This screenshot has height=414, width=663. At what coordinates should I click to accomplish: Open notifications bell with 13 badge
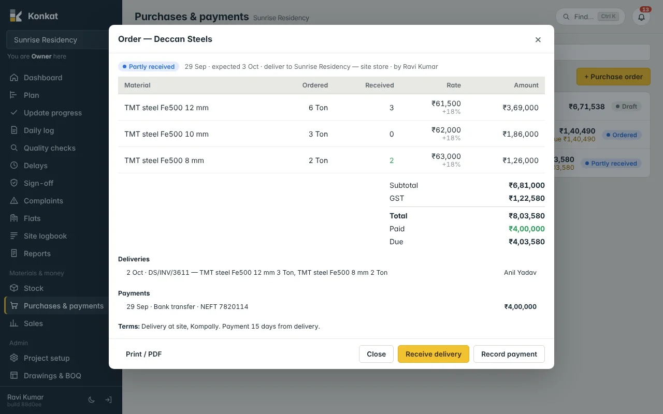[641, 17]
